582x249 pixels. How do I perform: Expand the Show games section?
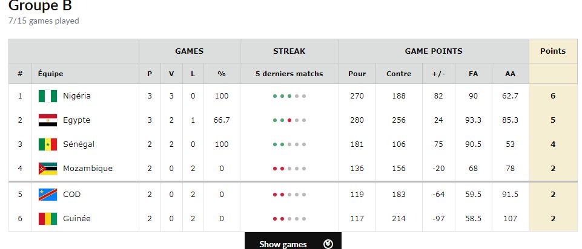tap(283, 244)
